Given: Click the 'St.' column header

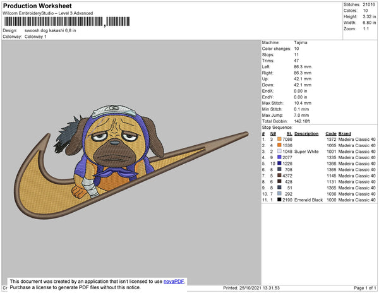Looking at the screenshot, I should click(289, 134).
